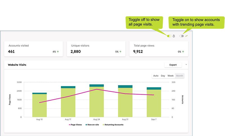Click the Accounts axis title

[x=182, y=100]
